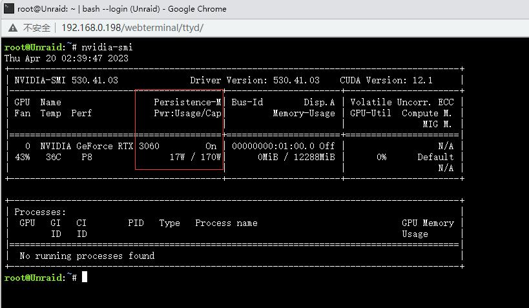This screenshot has width=529, height=308.
Task: Click the 'Temp' column header
Action: 50,114
